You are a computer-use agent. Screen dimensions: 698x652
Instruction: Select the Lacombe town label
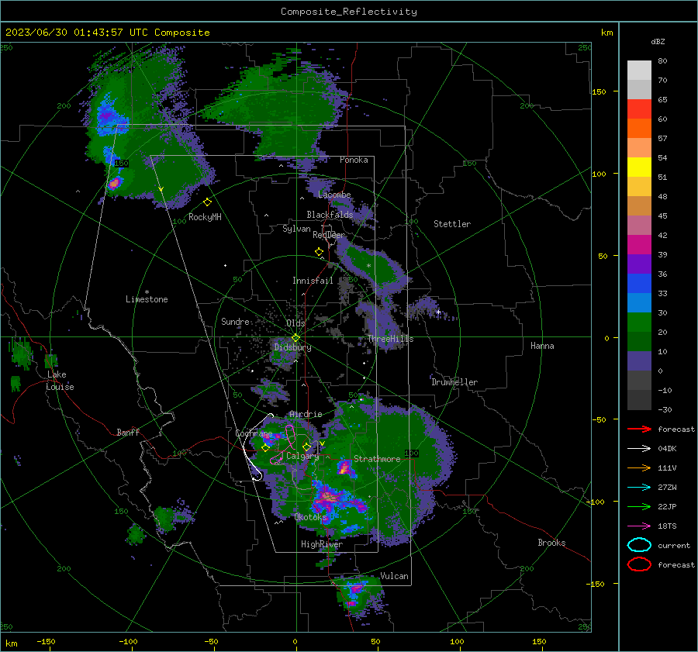pos(334,195)
